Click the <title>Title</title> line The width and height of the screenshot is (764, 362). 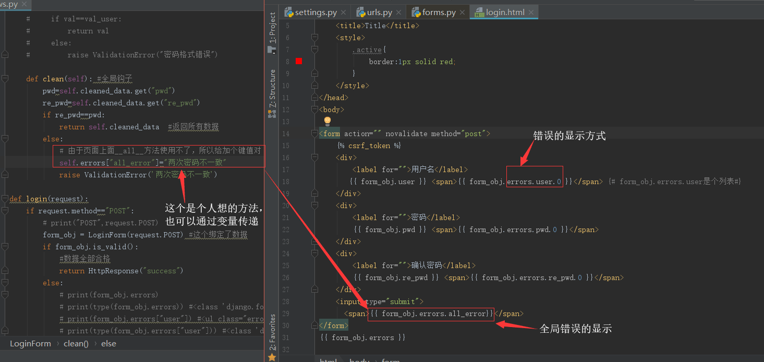tap(378, 26)
